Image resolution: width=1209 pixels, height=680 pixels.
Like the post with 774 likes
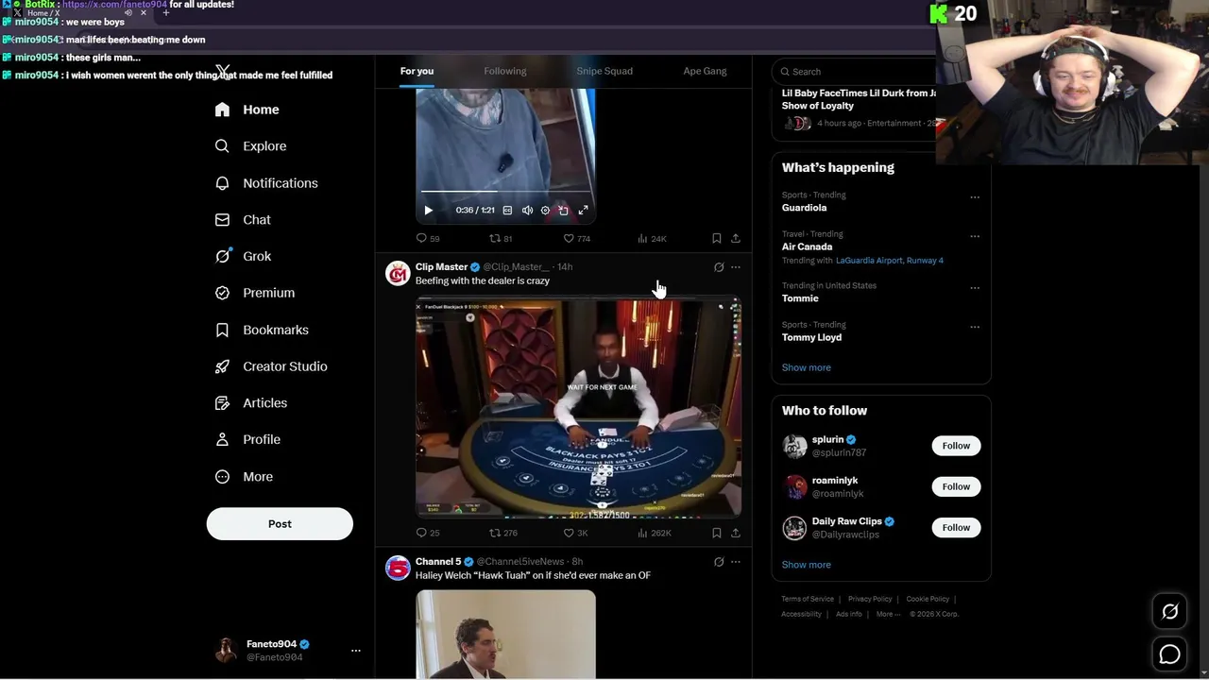click(576, 239)
